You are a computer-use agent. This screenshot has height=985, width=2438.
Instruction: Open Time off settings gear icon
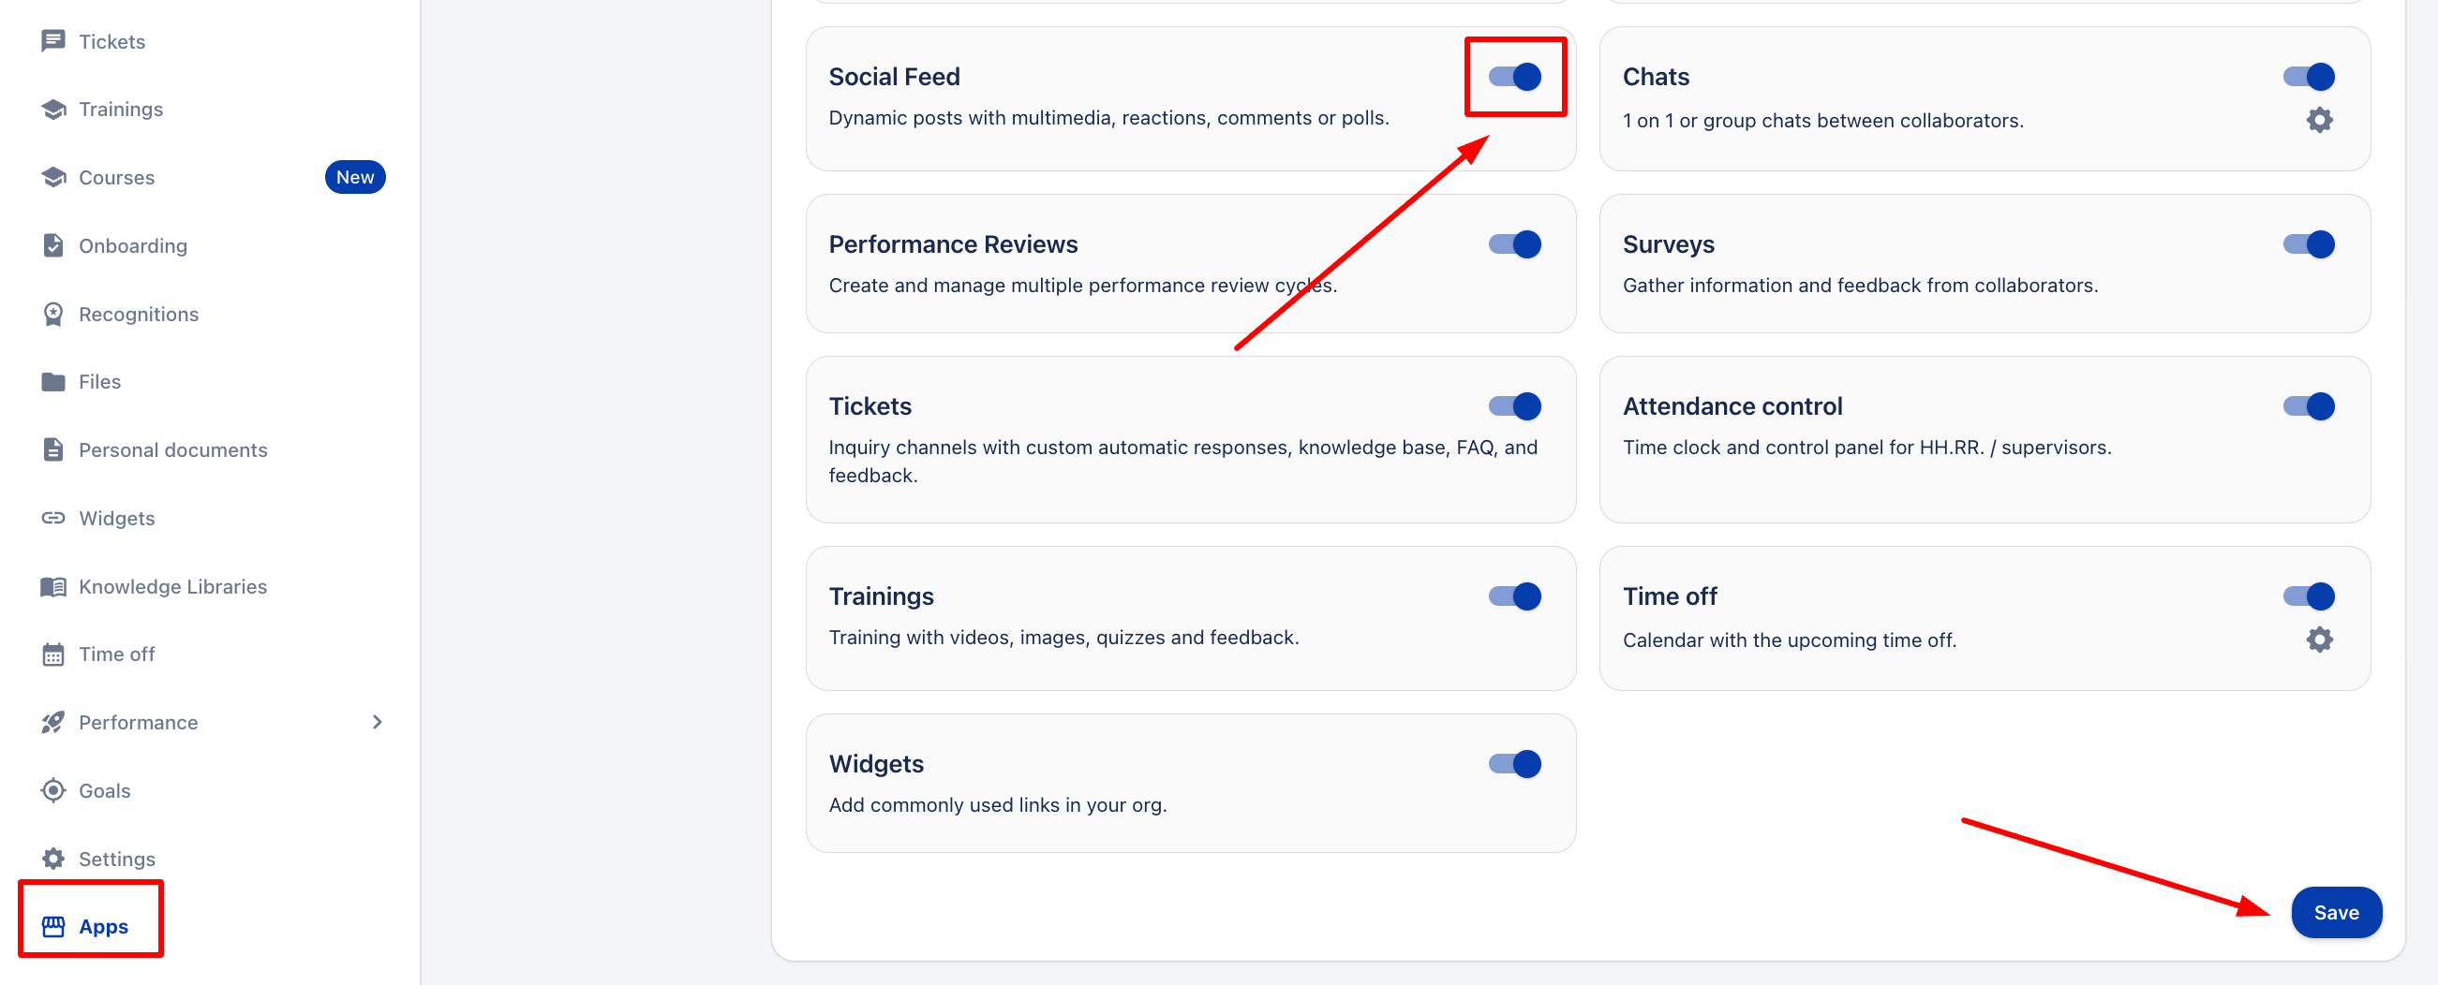click(2319, 640)
